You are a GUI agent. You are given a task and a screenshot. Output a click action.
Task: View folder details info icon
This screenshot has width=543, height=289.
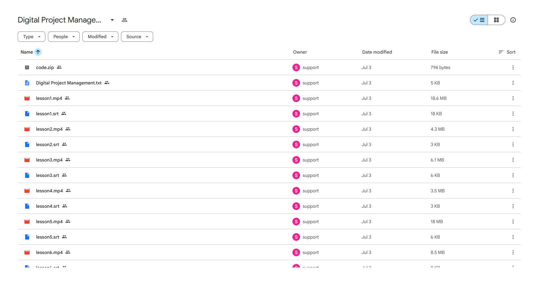pos(513,20)
